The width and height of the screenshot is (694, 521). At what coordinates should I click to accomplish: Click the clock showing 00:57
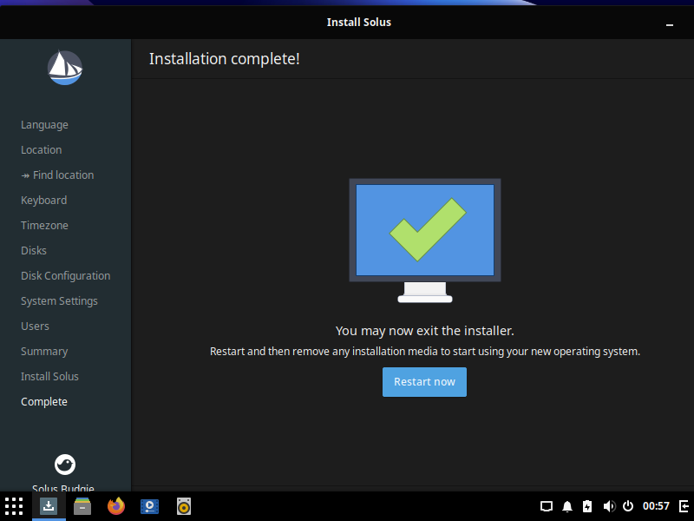[656, 506]
